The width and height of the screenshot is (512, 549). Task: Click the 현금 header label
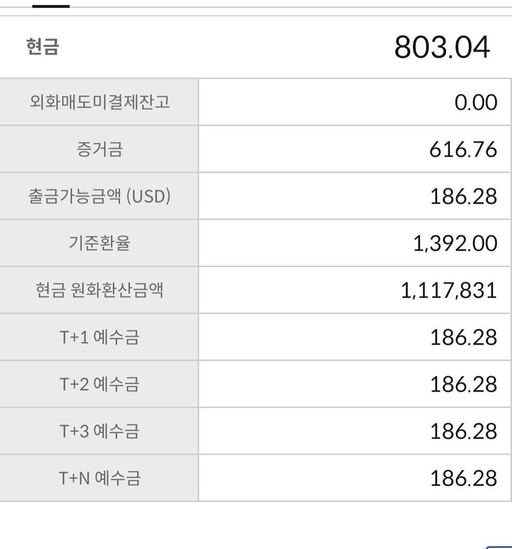(42, 46)
